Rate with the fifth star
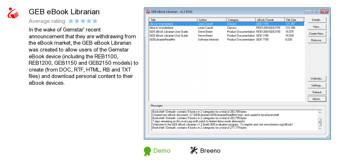This screenshot has width=338, height=167. click(95, 21)
